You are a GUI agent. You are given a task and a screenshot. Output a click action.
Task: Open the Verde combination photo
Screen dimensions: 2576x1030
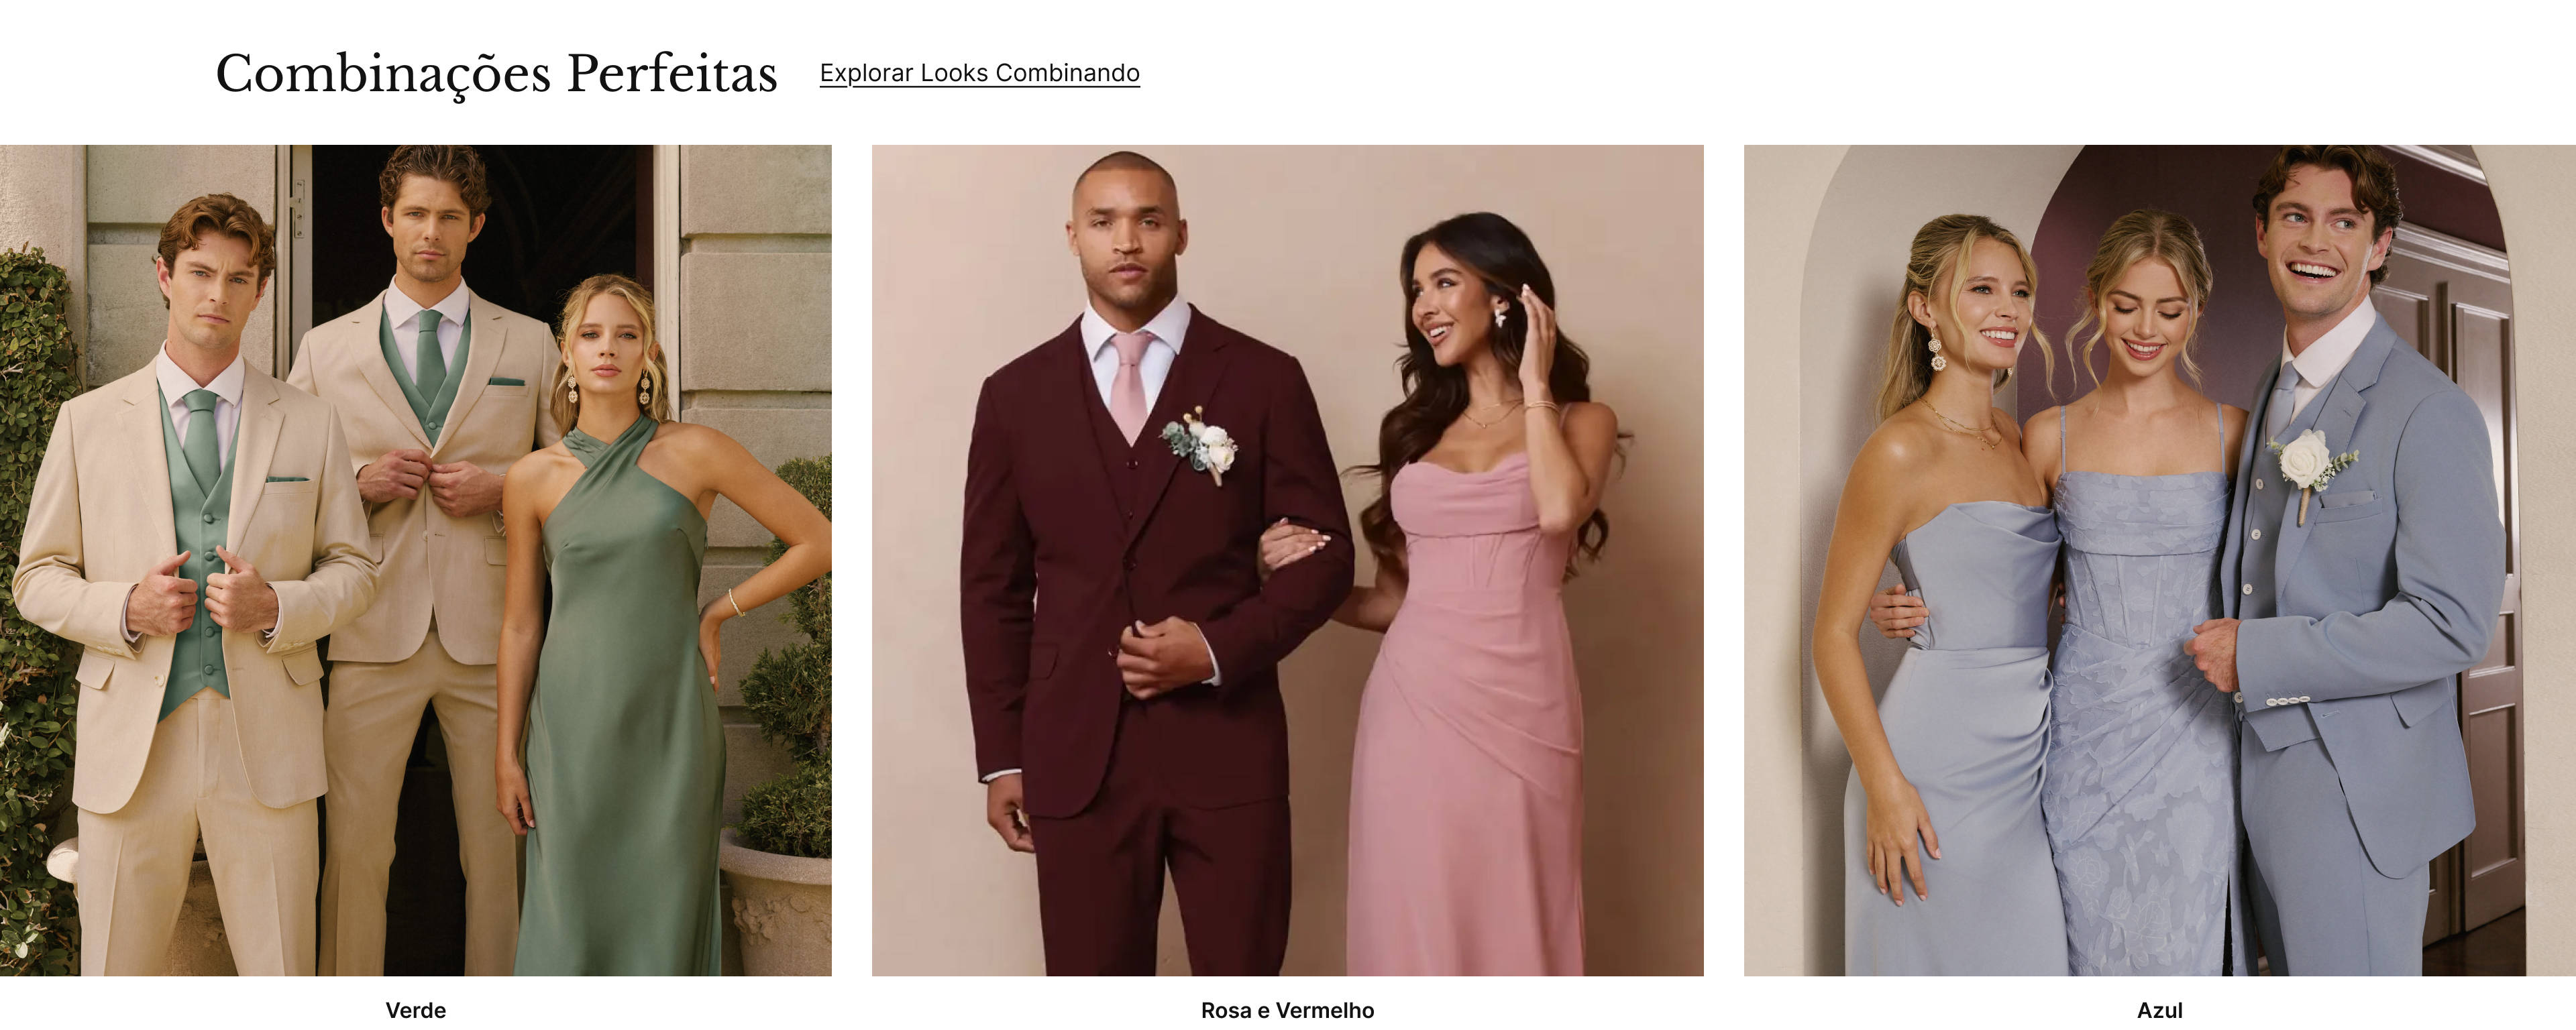coord(415,560)
